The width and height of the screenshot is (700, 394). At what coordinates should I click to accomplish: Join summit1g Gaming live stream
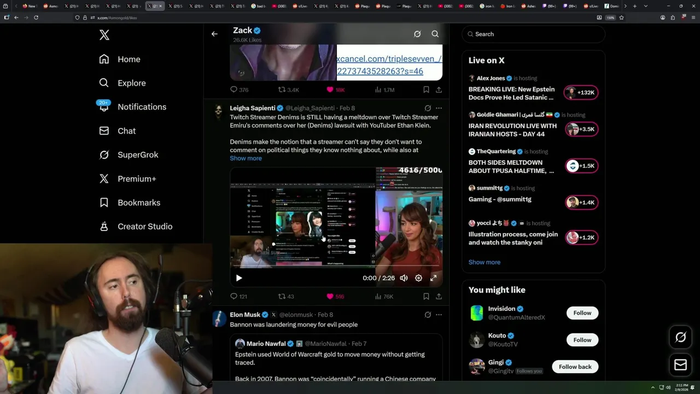tap(581, 202)
